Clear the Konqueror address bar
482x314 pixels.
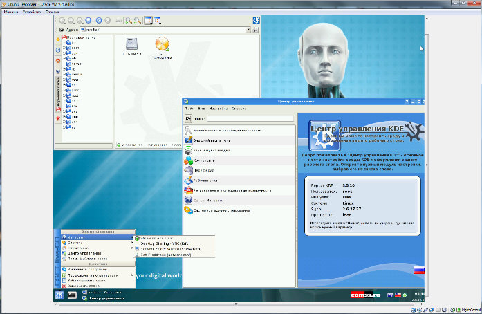(x=62, y=30)
